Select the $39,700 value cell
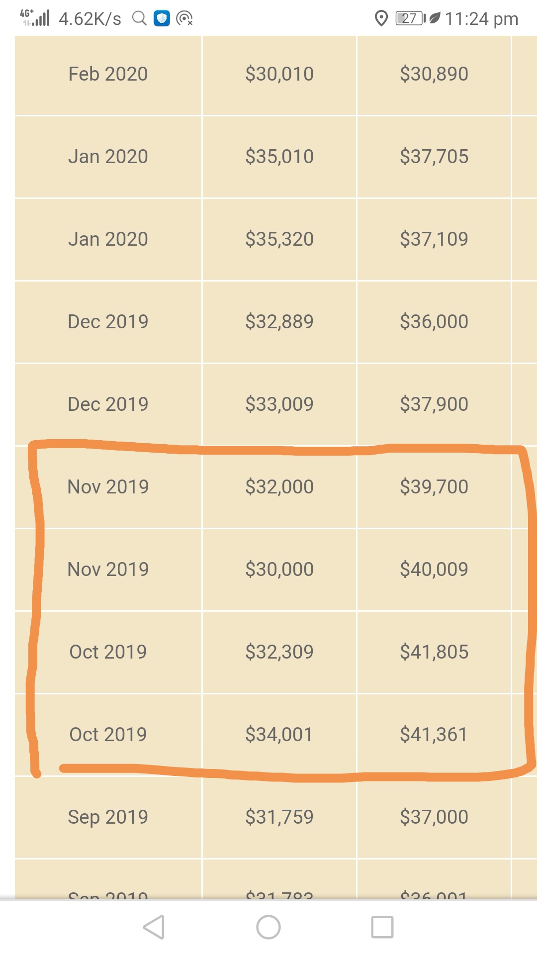 point(434,487)
